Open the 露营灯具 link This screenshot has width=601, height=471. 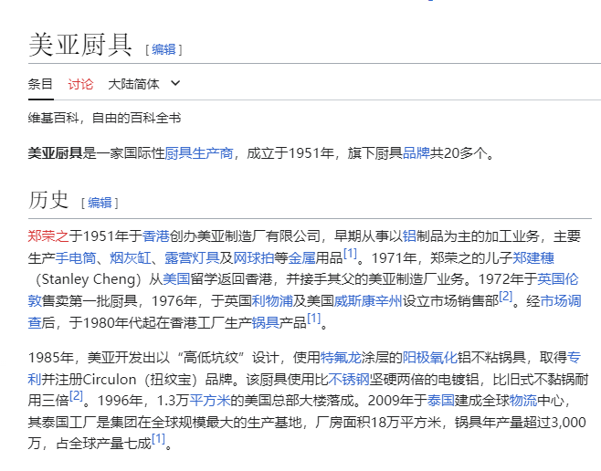tap(192, 257)
